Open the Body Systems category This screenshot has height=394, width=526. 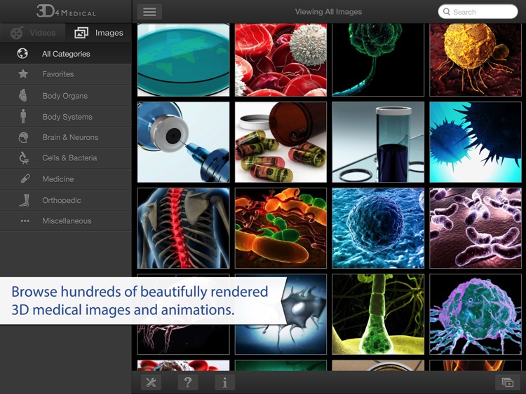pos(66,117)
